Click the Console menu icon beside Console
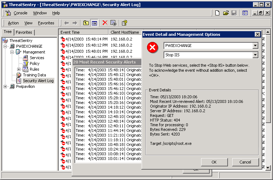This screenshot has height=180, width=273. pos(8,13)
